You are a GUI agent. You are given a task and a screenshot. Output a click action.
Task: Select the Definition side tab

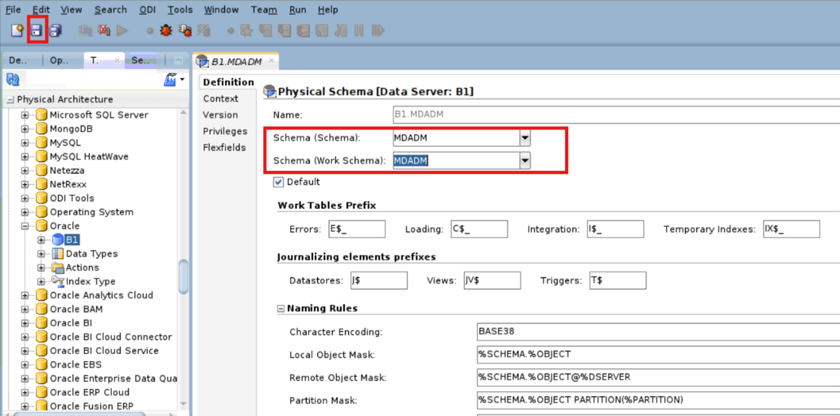(x=228, y=82)
